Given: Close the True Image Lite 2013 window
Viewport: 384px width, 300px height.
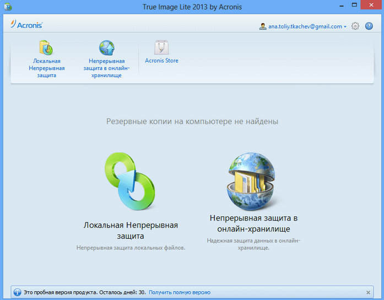Looking at the screenshot, I should click(x=371, y=5).
